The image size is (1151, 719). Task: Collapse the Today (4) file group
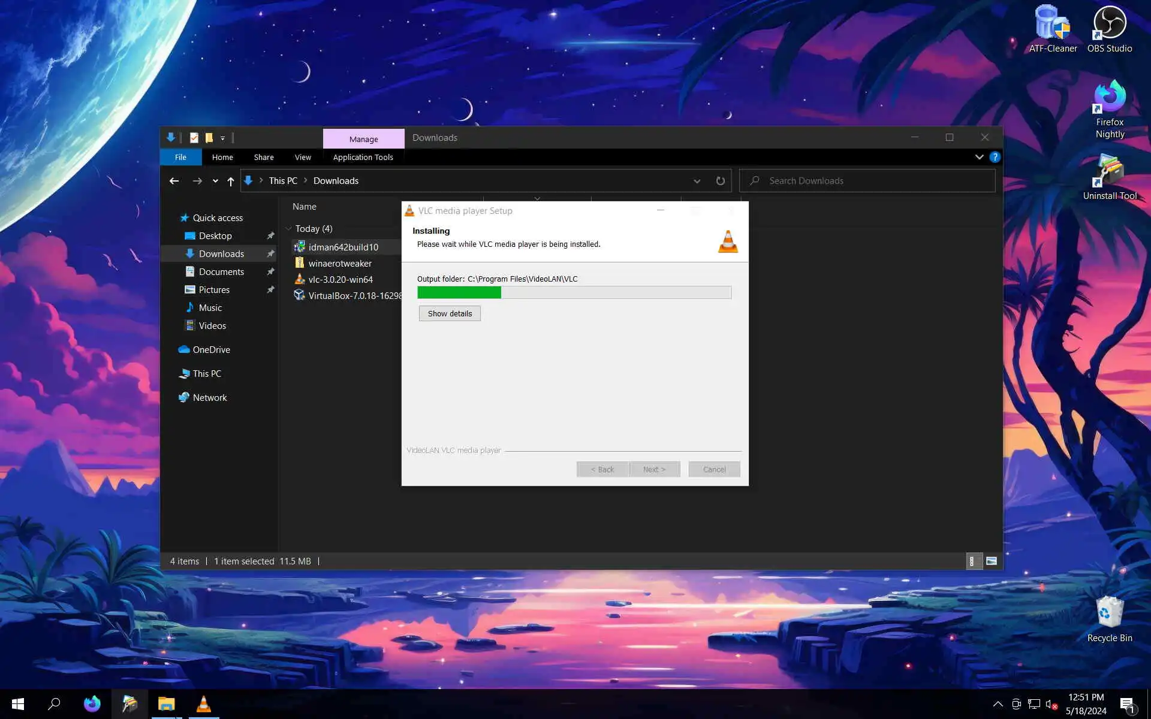click(288, 229)
